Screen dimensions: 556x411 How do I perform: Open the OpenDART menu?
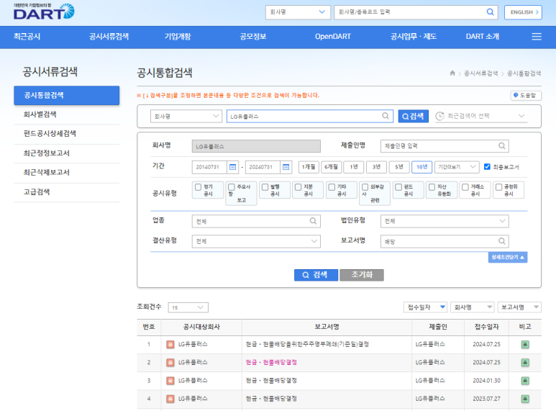[332, 37]
